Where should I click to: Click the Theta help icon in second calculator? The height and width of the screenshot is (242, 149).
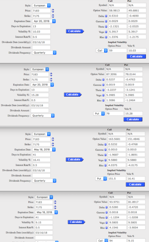tap(103, 90)
